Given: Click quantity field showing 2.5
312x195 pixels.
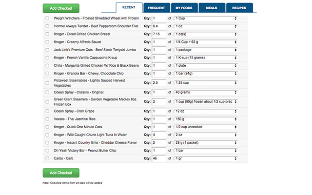Looking at the screenshot, I should click(159, 82).
